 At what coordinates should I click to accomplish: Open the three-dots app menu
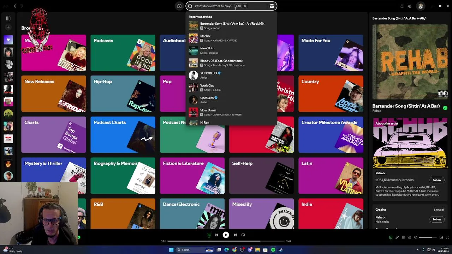point(6,6)
